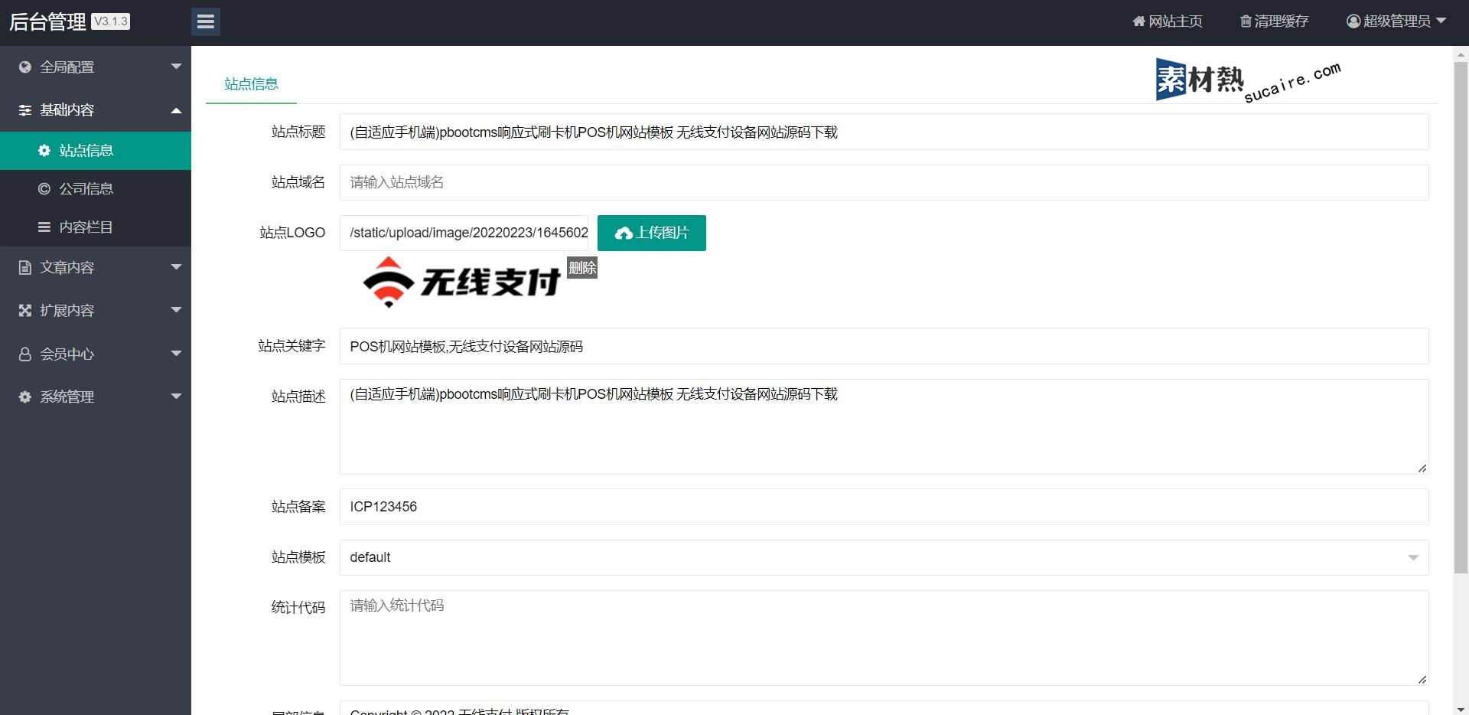This screenshot has width=1469, height=715.
Task: Click the 站点域名 input field
Action: (x=883, y=182)
